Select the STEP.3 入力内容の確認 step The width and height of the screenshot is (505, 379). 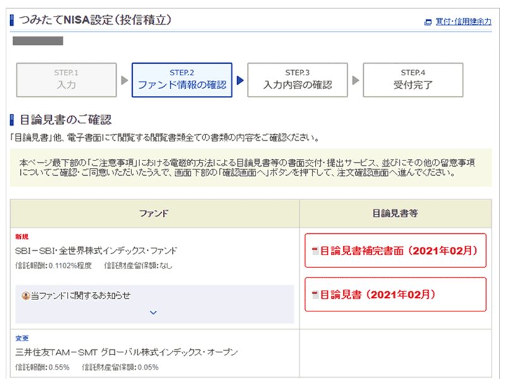(x=297, y=80)
